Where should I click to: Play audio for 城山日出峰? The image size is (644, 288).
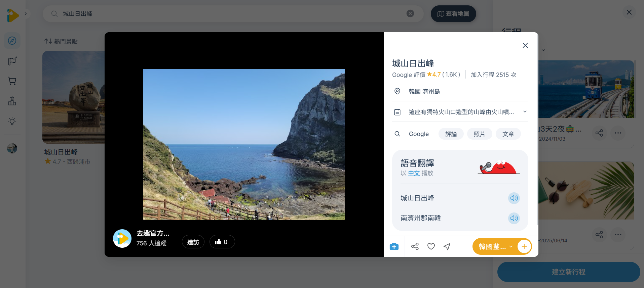[x=514, y=198]
